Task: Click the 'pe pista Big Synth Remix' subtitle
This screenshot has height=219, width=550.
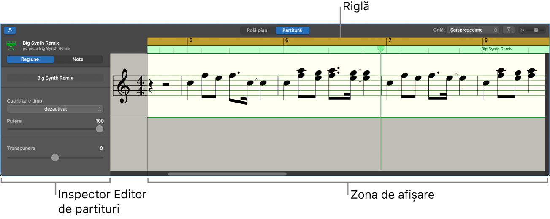Action: [46, 49]
